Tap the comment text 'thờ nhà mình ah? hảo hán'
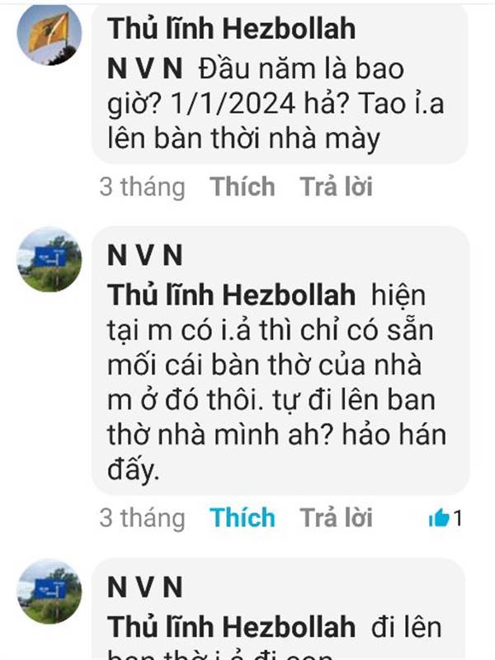This screenshot has height=660, width=495. click(x=276, y=435)
